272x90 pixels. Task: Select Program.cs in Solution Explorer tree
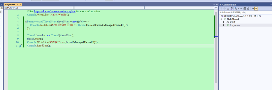235,25
